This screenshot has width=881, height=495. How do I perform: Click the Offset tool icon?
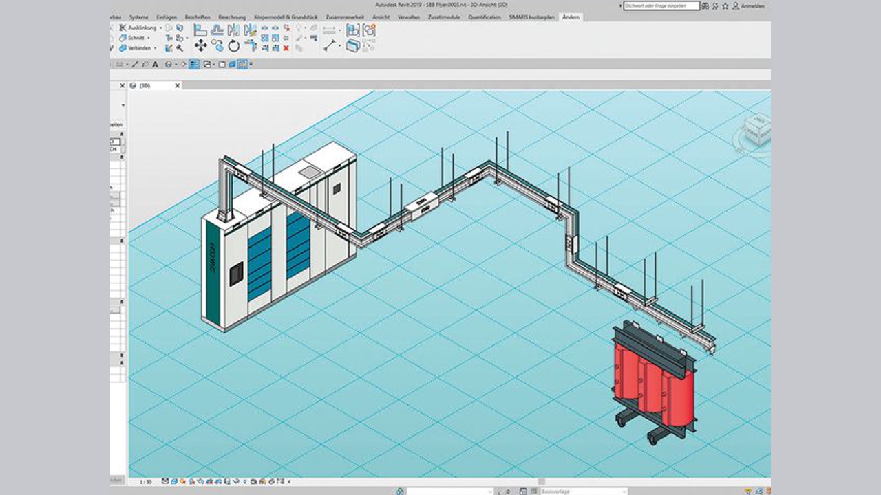click(x=217, y=30)
